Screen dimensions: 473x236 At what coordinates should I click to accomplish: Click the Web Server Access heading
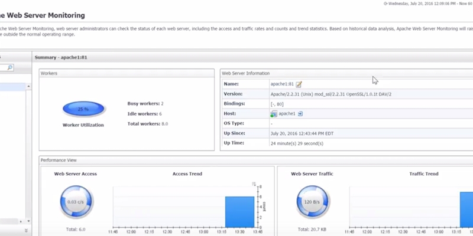pyautogui.click(x=76, y=173)
